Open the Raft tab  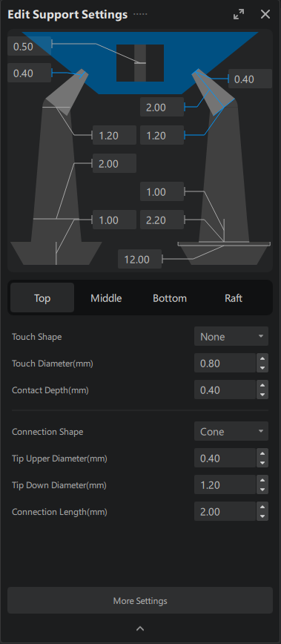(x=234, y=298)
